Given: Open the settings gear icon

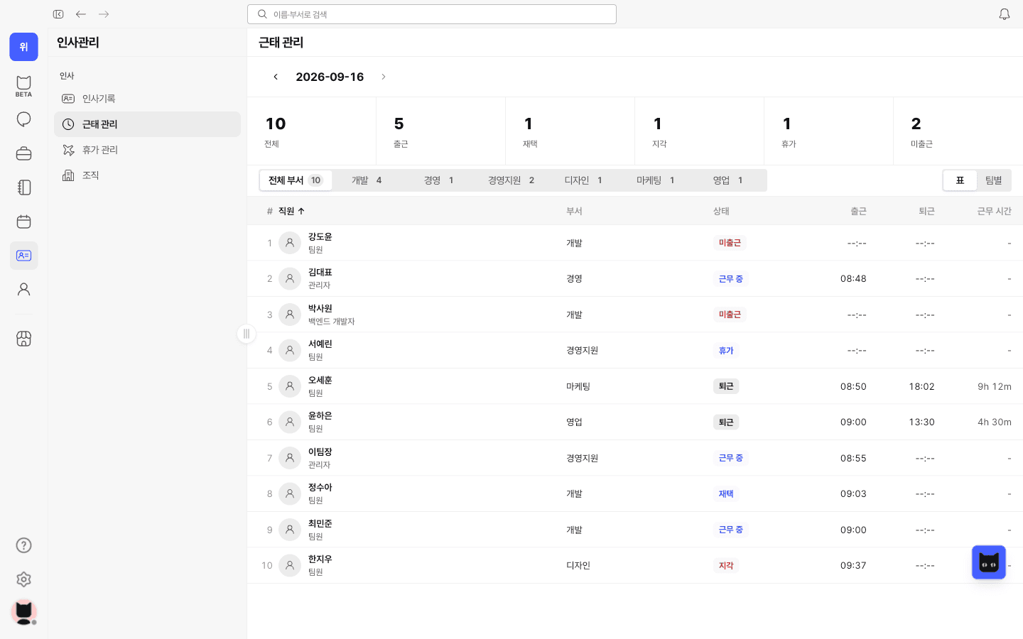Looking at the screenshot, I should click(x=23, y=579).
